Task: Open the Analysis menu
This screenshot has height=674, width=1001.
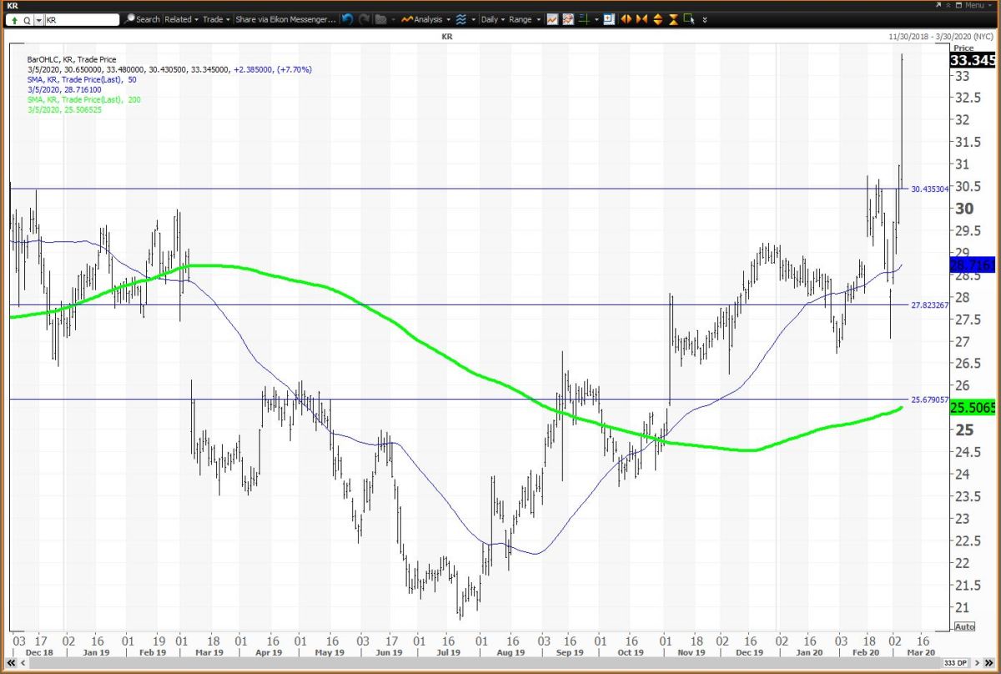Action: [425, 19]
